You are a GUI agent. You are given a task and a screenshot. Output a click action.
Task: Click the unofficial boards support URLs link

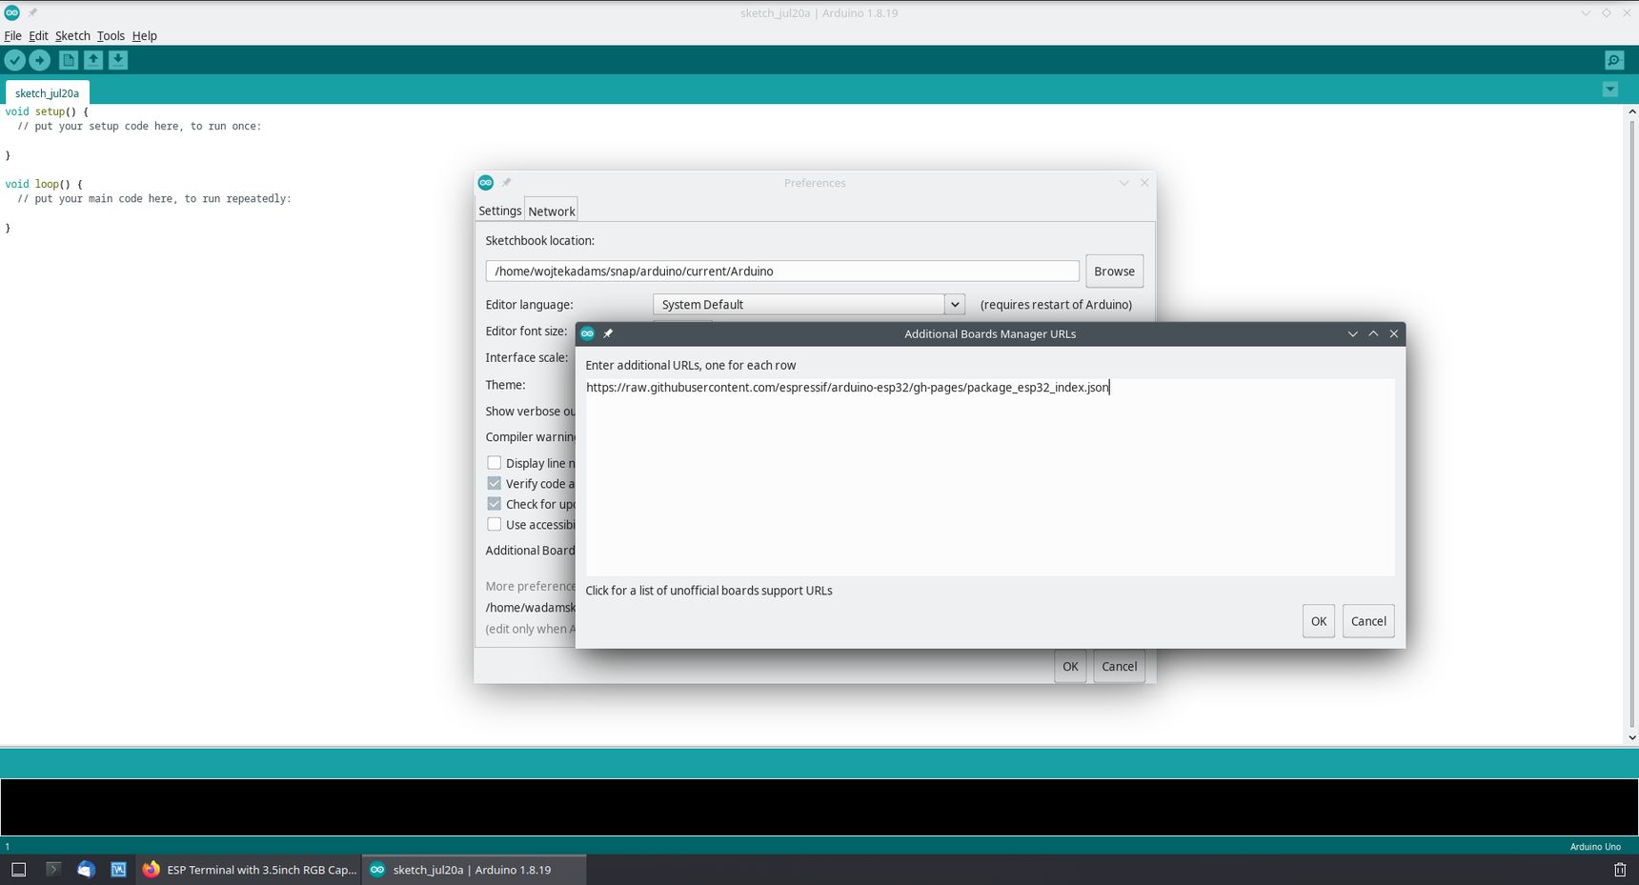pyautogui.click(x=709, y=591)
